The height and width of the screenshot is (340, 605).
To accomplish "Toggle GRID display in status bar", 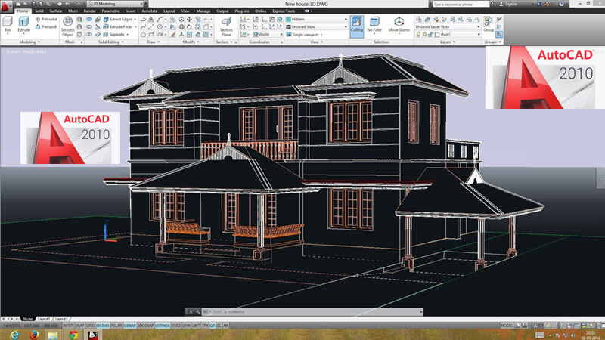I will pos(90,326).
